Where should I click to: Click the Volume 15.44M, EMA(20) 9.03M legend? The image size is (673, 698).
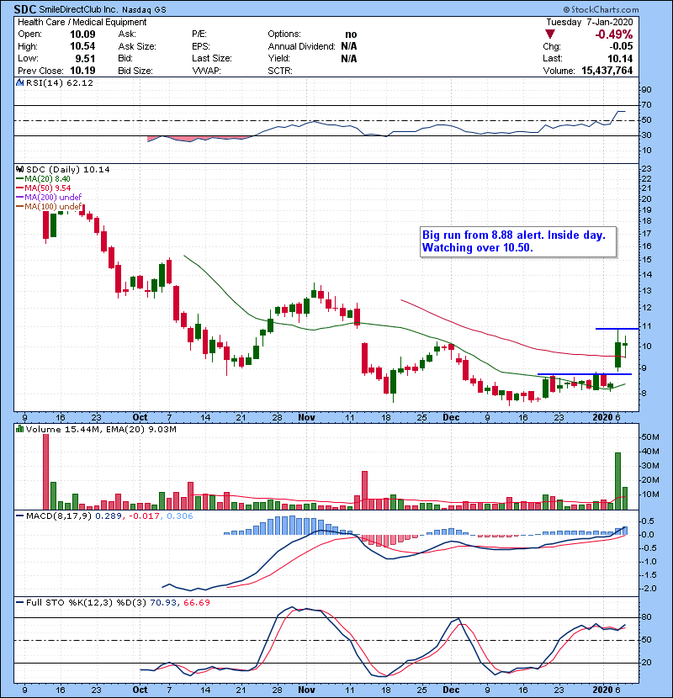[101, 429]
